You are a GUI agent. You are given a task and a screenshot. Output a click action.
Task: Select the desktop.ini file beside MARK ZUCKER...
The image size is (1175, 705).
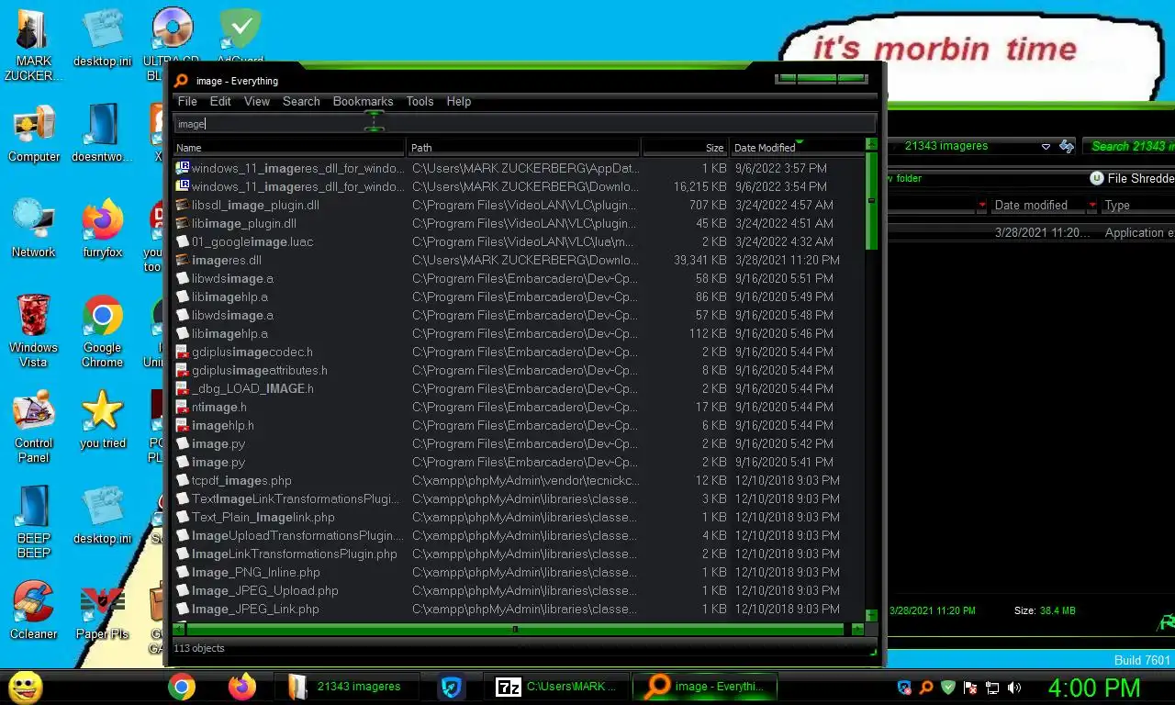[102, 38]
